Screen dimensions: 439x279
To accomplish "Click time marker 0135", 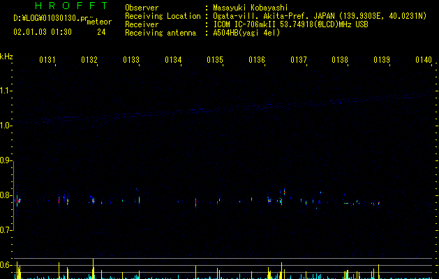I will pos(215,60).
